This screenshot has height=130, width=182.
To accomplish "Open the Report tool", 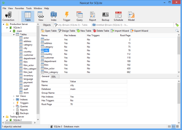I will (x=92, y=17).
